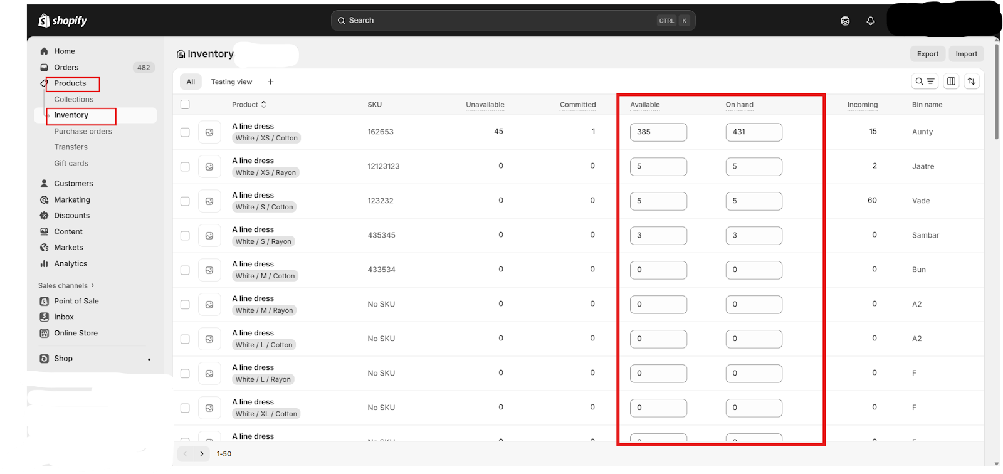The height and width of the screenshot is (474, 1003).
Task: Click image placeholder for White / XS / Cotton
Action: coord(209,132)
